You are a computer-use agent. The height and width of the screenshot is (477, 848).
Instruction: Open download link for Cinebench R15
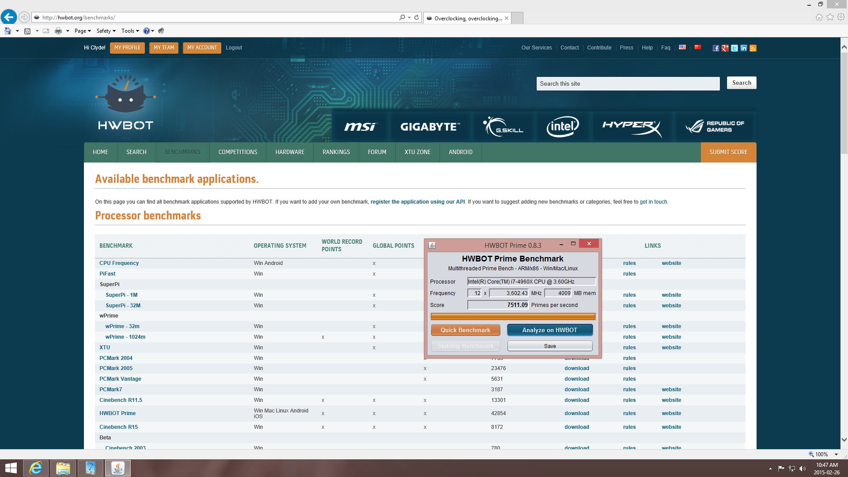point(577,427)
